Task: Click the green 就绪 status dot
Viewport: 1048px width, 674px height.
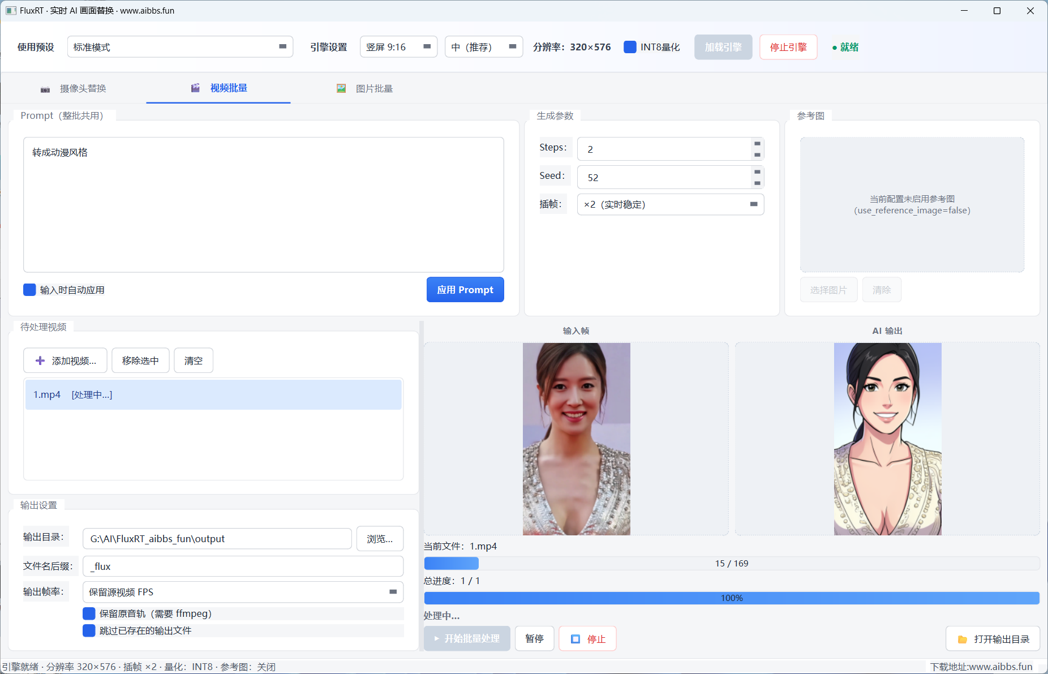Action: (835, 48)
